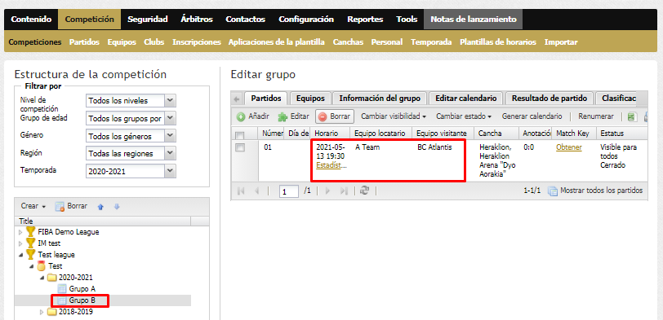This screenshot has width=663, height=320.
Task: Open Partidos submenu item
Action: pos(84,42)
